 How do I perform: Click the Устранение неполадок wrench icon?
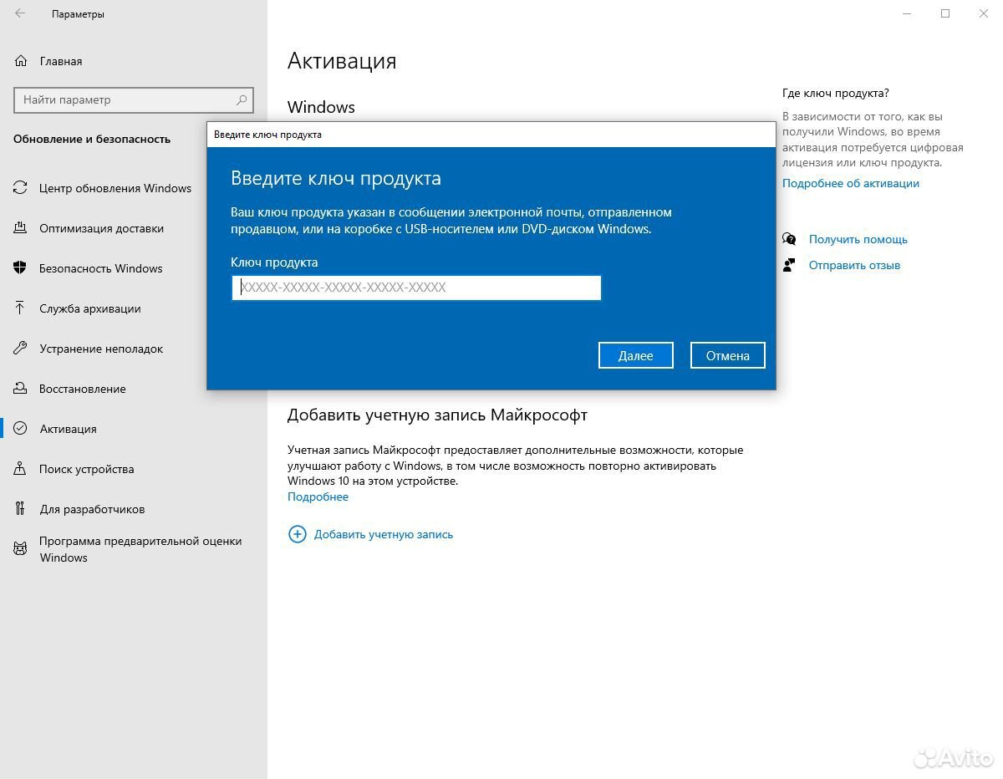(x=20, y=349)
